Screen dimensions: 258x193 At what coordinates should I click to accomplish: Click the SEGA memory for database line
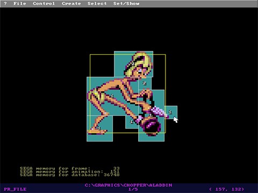click(x=70, y=175)
